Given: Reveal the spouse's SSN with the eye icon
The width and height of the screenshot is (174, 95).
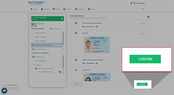Looking at the screenshot, I should 97,63.
